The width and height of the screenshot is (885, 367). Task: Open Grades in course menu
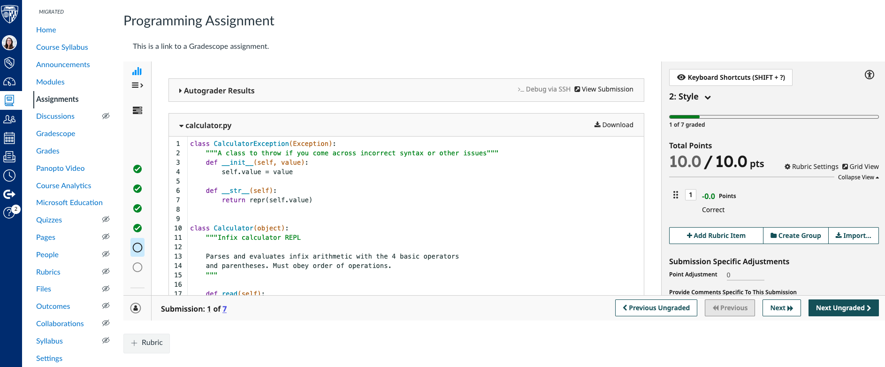48,151
